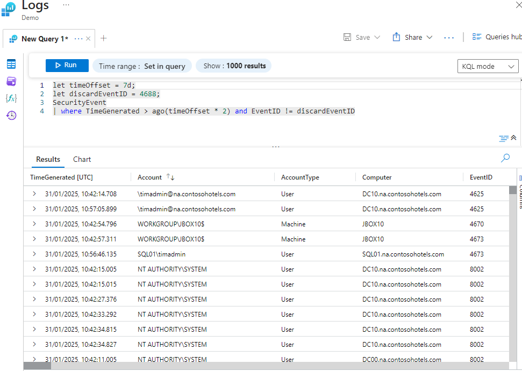Select Machine type in the 10:42:57.311 row
The image size is (522, 371).
point(293,239)
